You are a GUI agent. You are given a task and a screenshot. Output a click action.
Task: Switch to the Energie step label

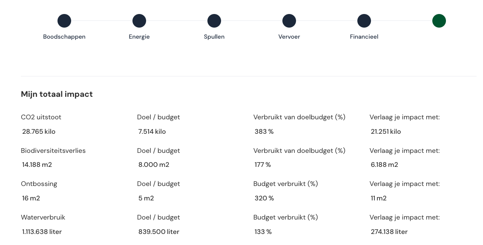click(139, 37)
